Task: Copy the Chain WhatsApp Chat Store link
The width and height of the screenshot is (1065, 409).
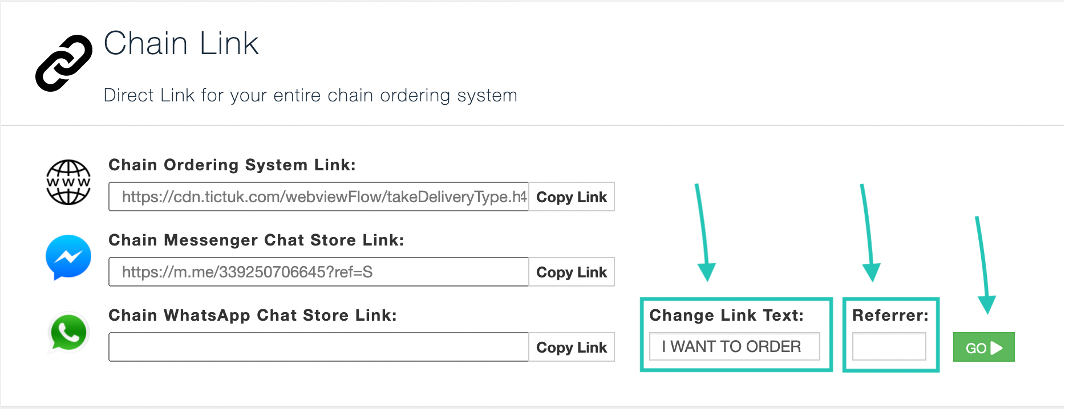Action: (x=572, y=347)
